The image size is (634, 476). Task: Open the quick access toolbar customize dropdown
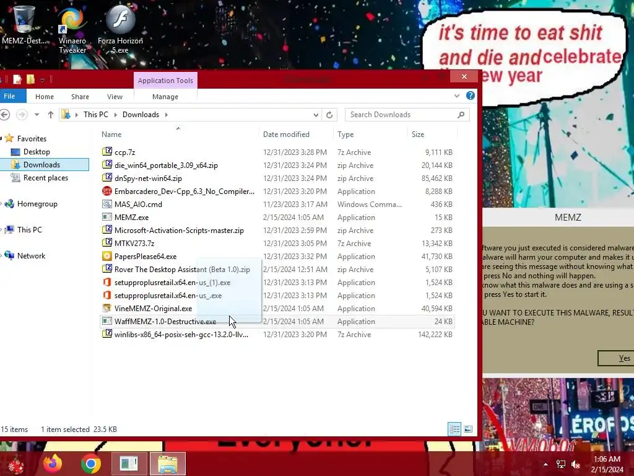[x=42, y=80]
